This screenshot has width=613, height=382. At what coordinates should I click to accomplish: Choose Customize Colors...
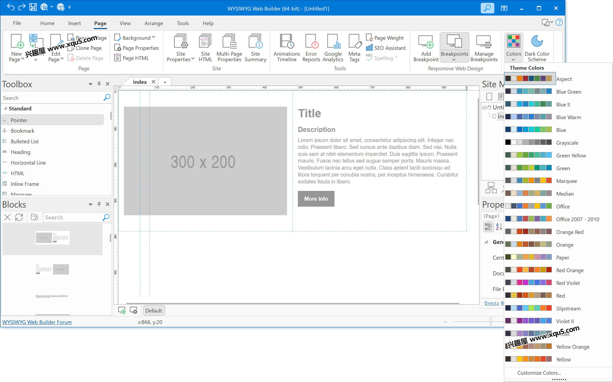coord(539,373)
